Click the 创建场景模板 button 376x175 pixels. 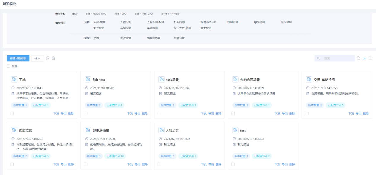pos(18,58)
